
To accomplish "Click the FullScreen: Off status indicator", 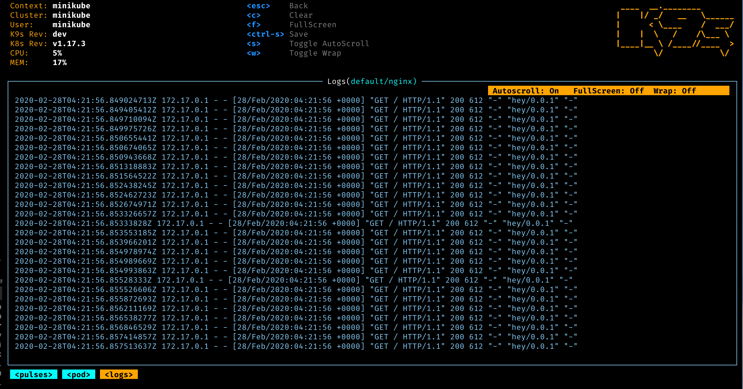I will coord(608,91).
